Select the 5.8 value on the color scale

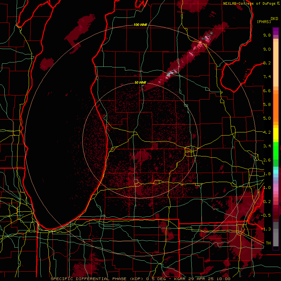pyautogui.click(x=267, y=105)
